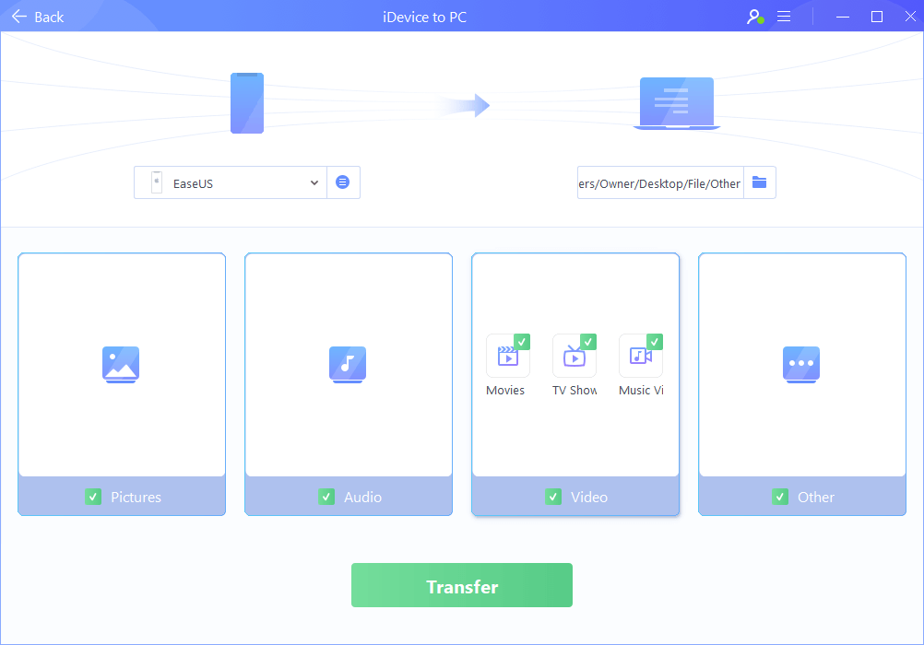Maximize the iDevice to PC window

tap(877, 18)
